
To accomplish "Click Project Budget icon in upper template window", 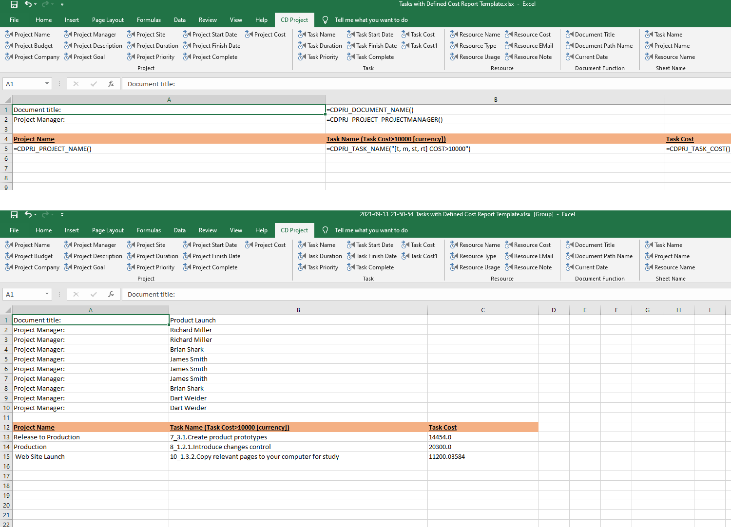I will point(9,46).
